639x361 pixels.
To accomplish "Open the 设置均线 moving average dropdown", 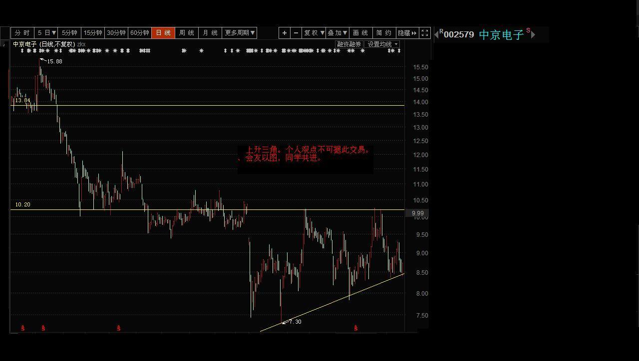I will (x=382, y=44).
